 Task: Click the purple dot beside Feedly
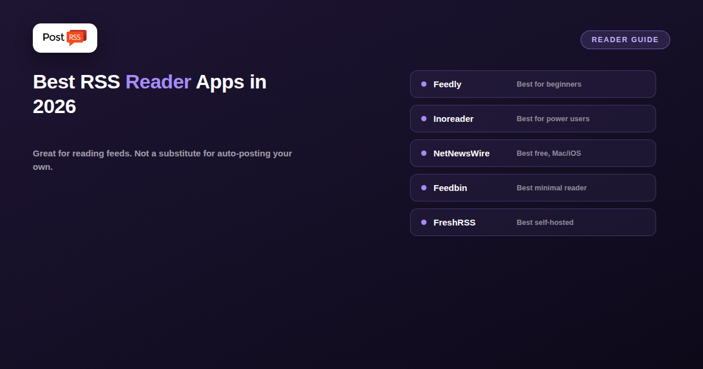pyautogui.click(x=424, y=84)
